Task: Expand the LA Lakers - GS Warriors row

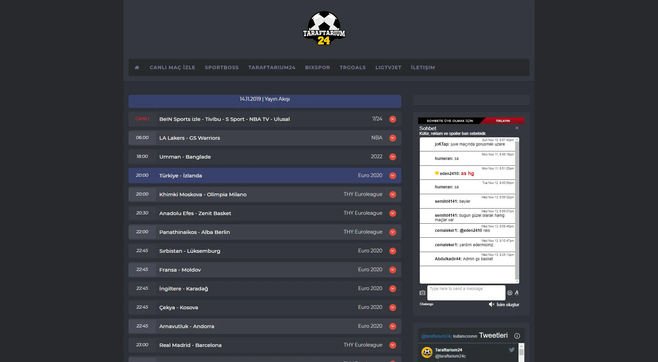Action: (x=393, y=138)
